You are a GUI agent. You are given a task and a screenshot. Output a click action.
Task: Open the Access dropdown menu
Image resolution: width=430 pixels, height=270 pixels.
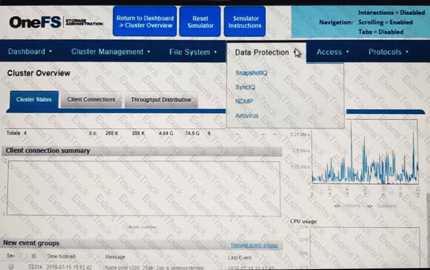coord(333,52)
